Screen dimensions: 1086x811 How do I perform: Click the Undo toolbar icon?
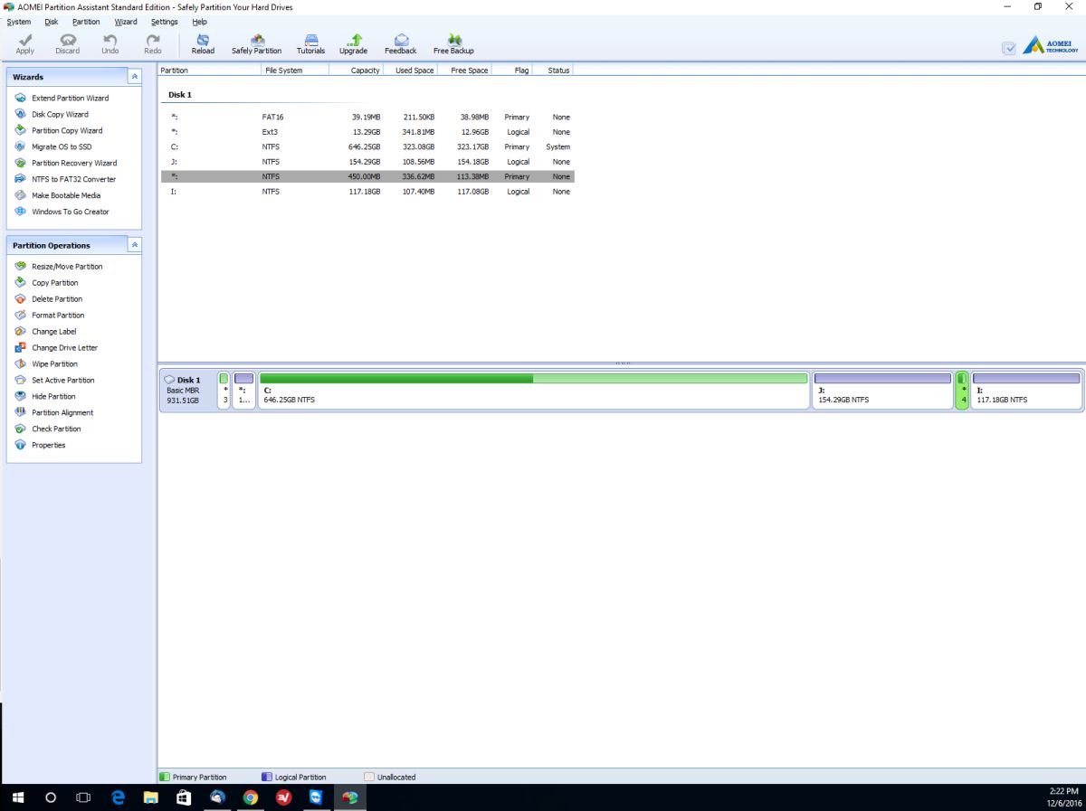(x=110, y=44)
